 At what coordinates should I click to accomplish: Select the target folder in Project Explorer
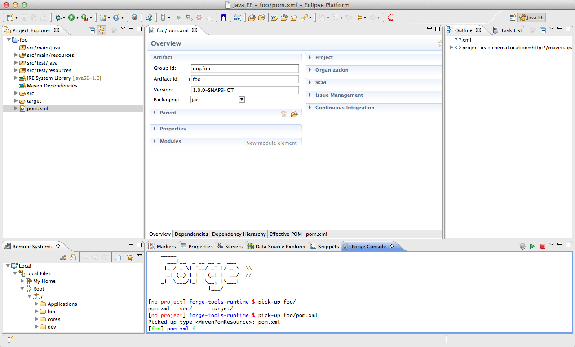click(x=34, y=101)
